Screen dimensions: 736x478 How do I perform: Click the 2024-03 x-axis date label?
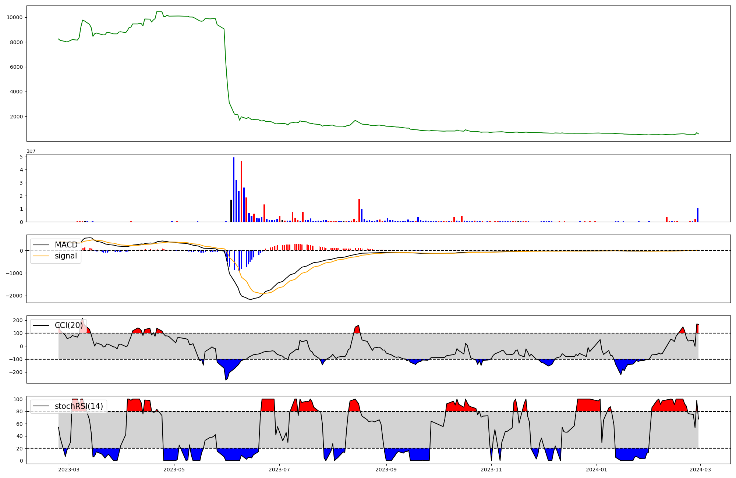(x=700, y=470)
